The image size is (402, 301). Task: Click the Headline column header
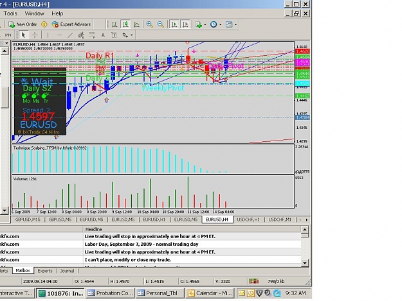click(x=192, y=229)
